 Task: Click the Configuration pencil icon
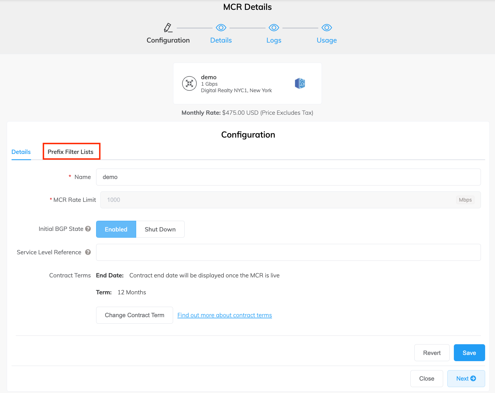(168, 28)
